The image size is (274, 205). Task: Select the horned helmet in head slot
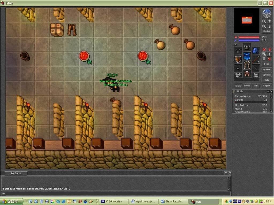coord(247,48)
